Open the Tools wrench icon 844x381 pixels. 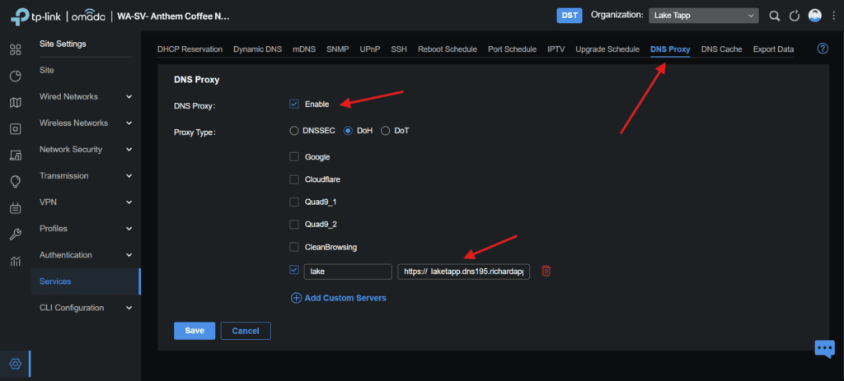[16, 235]
